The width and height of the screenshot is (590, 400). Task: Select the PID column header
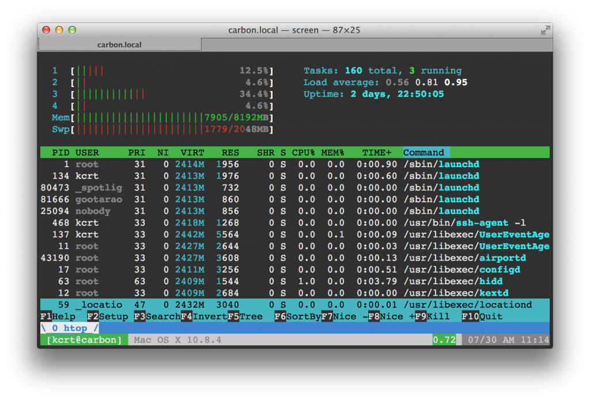tap(60, 152)
